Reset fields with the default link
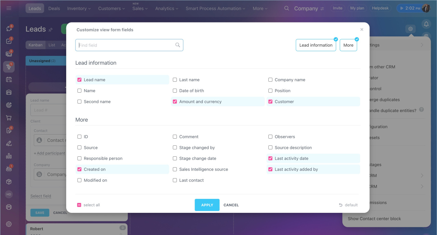This screenshot has height=235, width=437. click(x=348, y=205)
